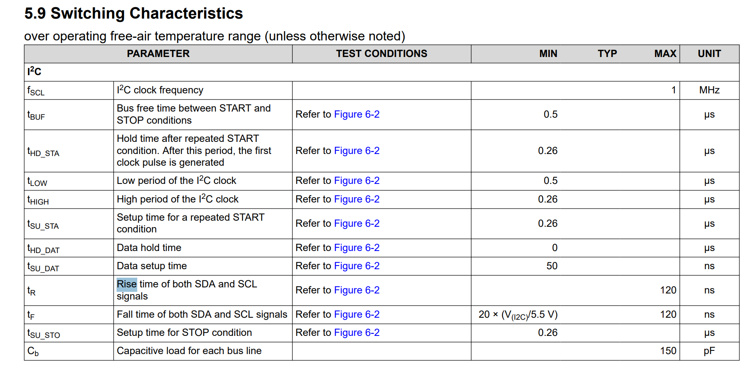This screenshot has height=365, width=747.
Task: Open Figure 6-2 link for Data setup time
Action: [357, 266]
